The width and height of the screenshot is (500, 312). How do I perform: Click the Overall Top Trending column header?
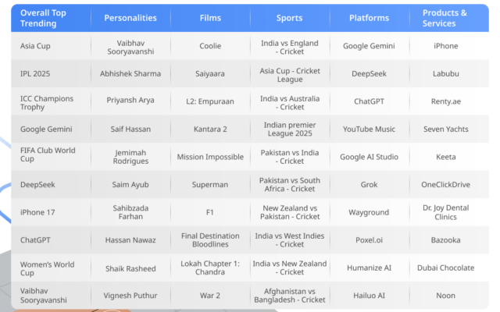pyautogui.click(x=45, y=17)
